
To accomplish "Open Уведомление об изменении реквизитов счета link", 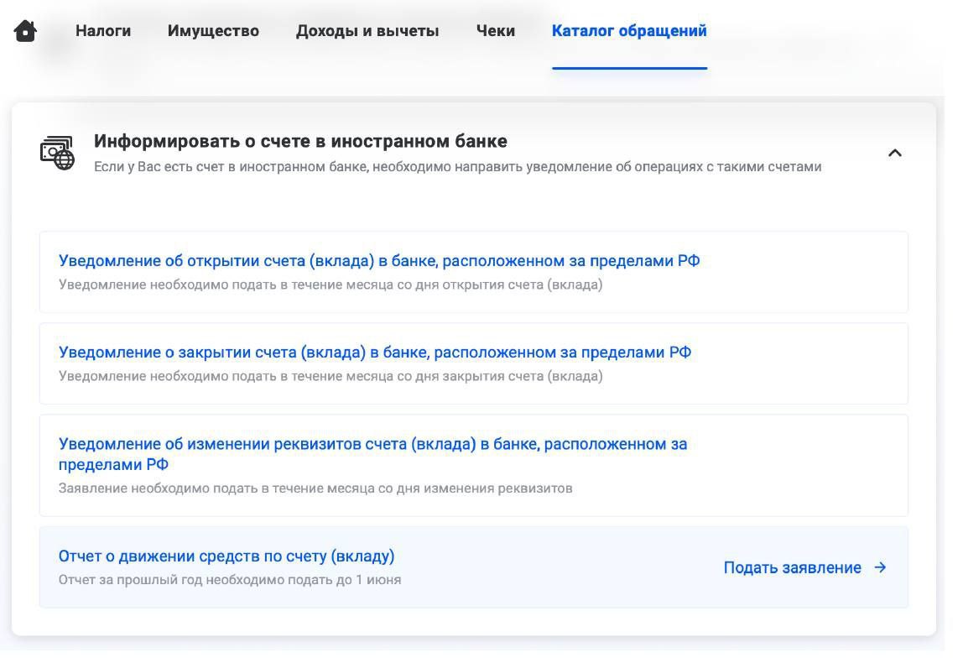I will pyautogui.click(x=372, y=454).
